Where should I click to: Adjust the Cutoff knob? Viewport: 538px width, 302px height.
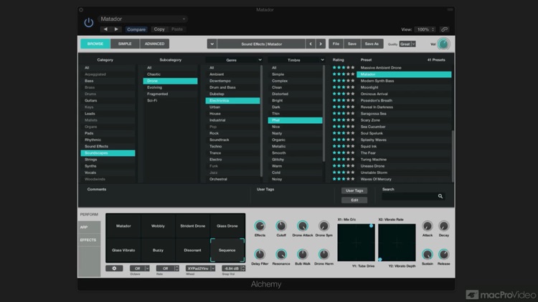click(x=281, y=226)
